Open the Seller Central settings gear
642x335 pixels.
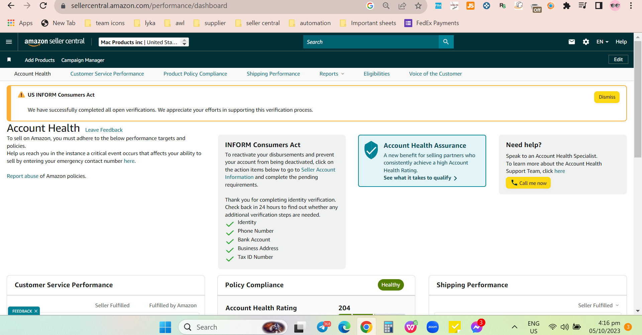(586, 42)
